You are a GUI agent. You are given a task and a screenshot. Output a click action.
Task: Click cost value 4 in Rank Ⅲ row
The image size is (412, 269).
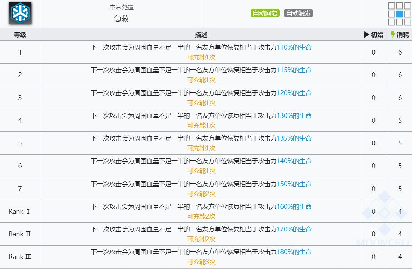(x=400, y=257)
